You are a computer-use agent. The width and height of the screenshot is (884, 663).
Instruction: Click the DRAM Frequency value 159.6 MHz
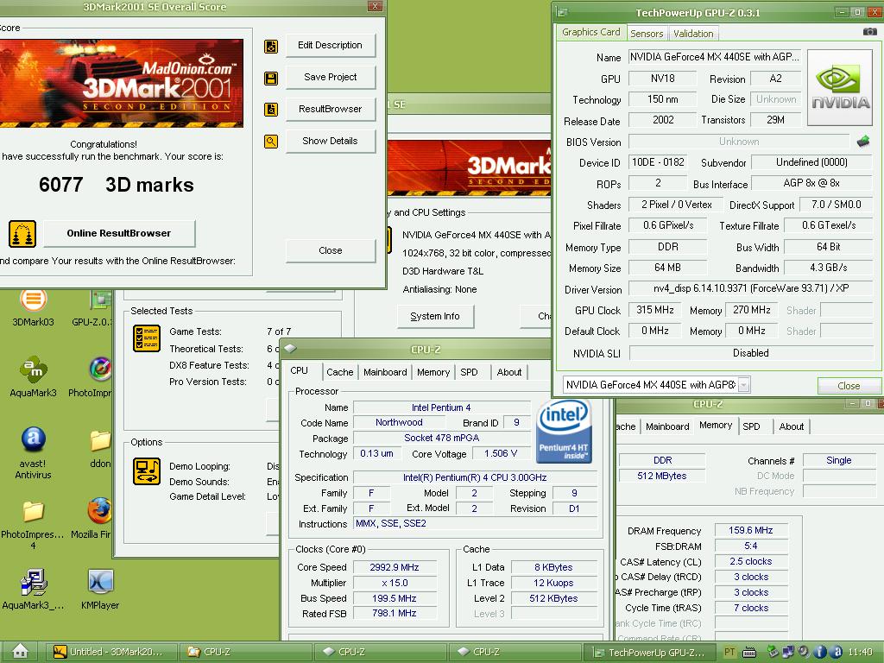point(751,531)
